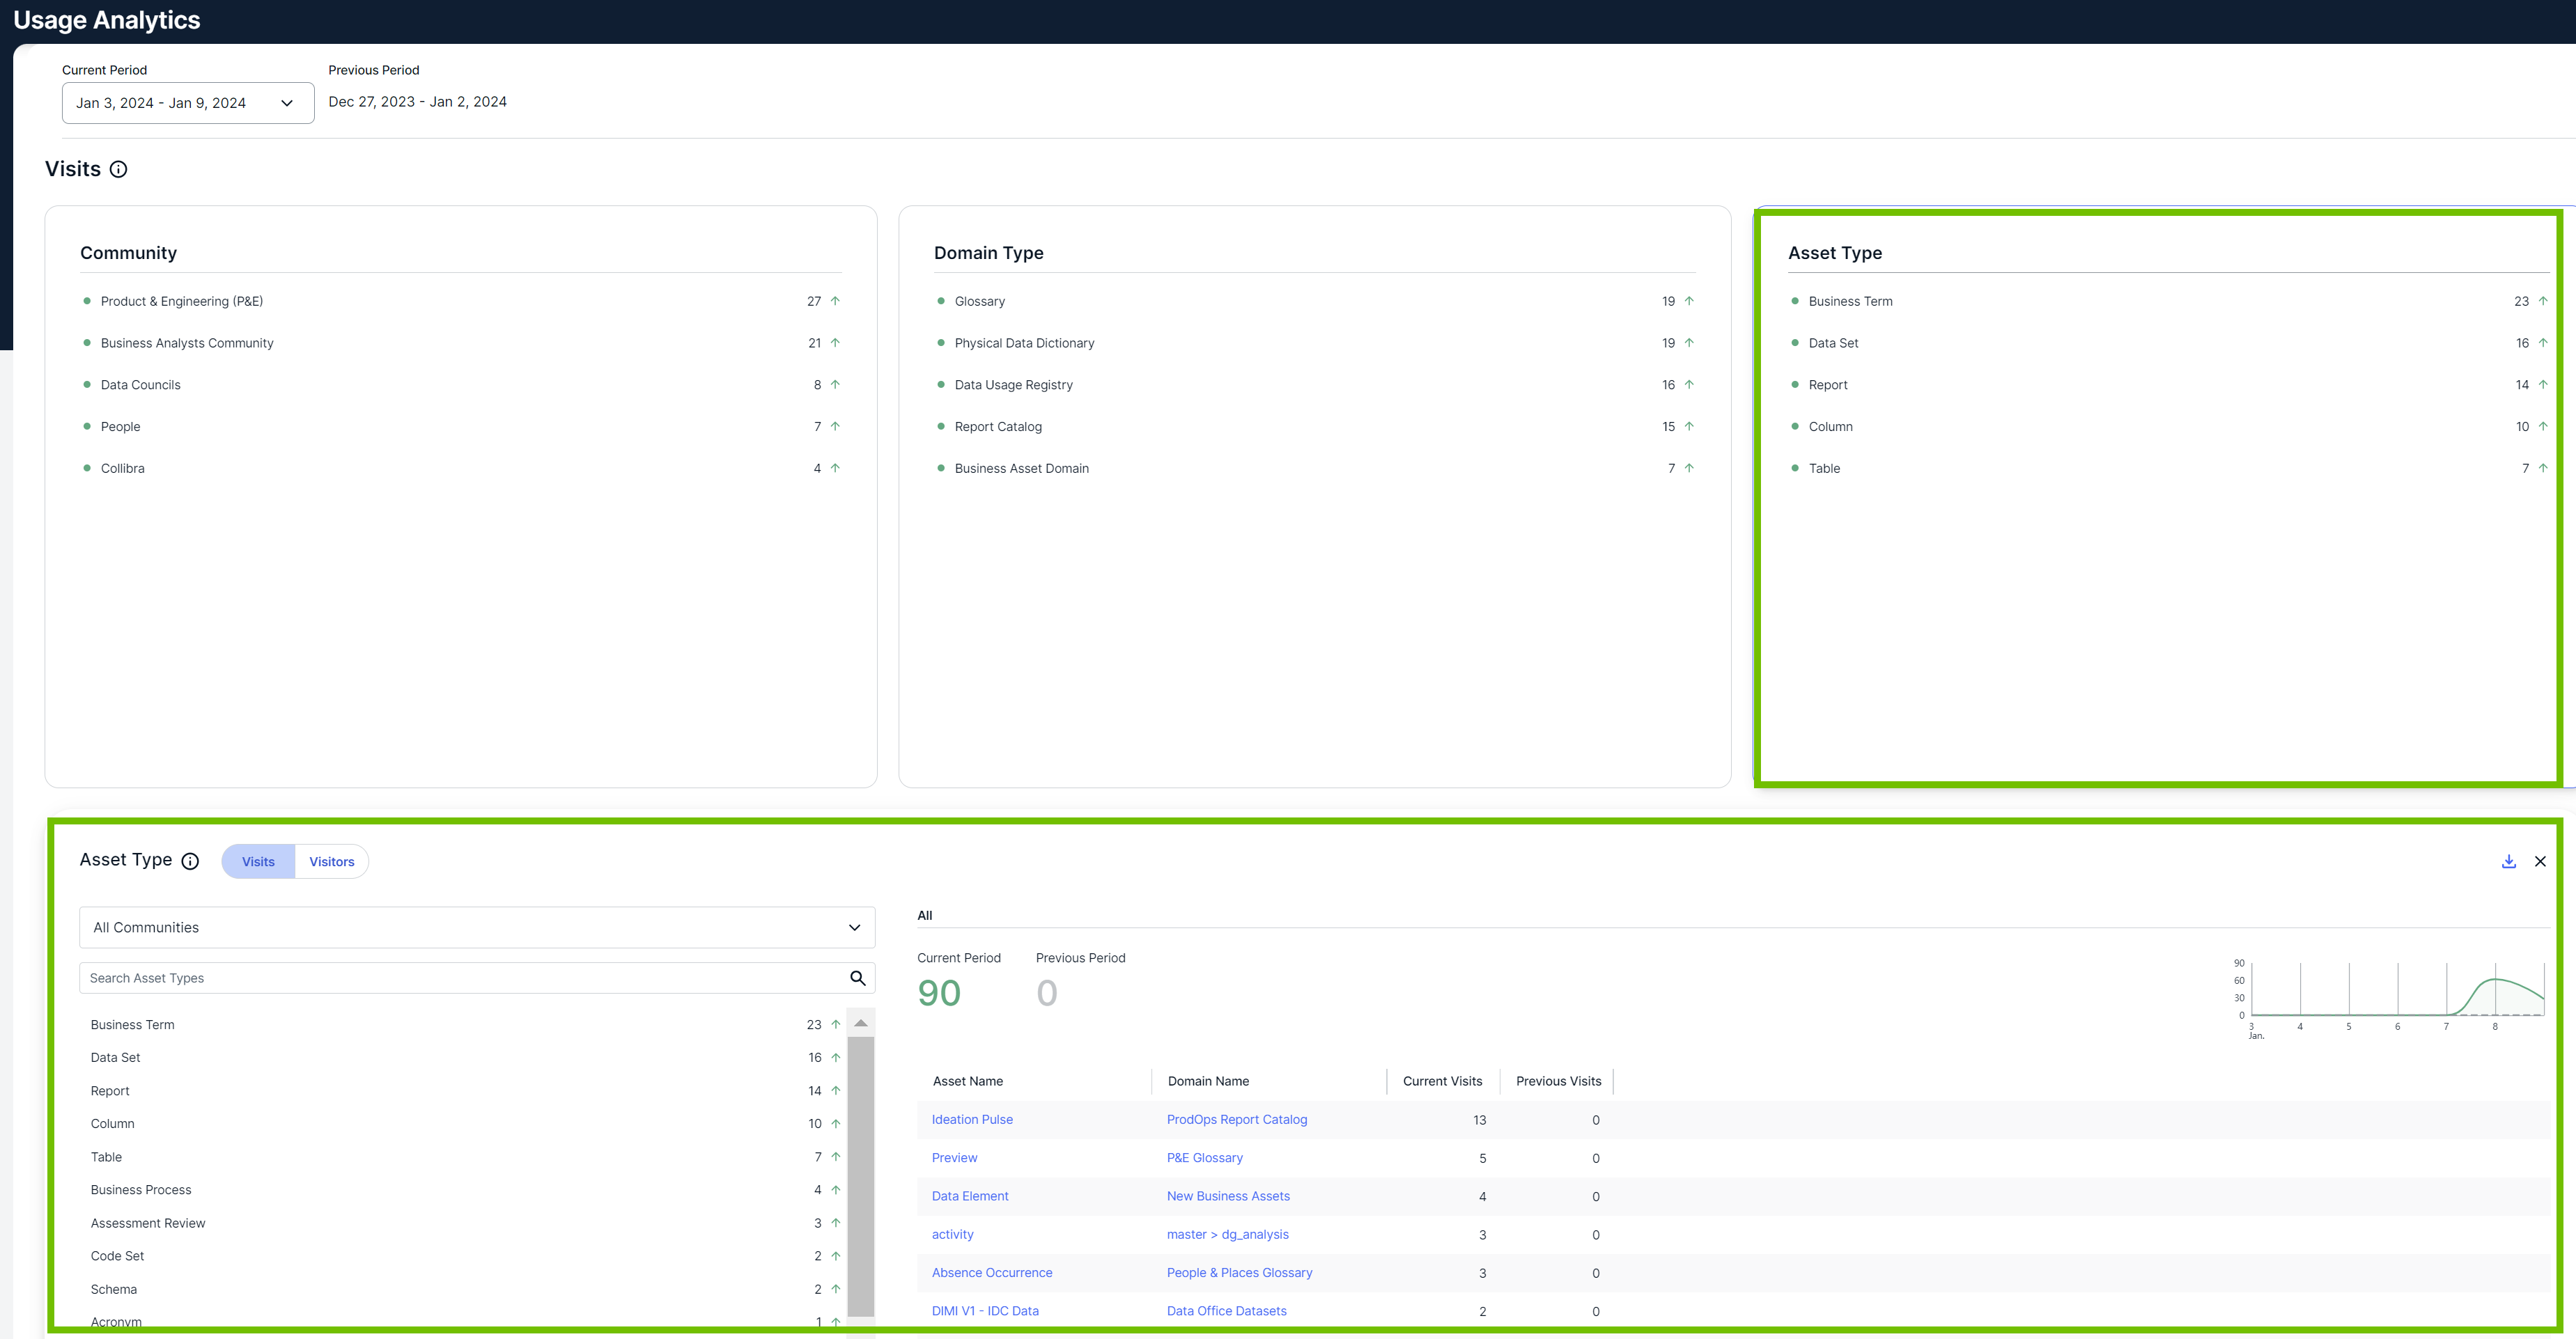Select Report in searchable asset list
Screen dimensions: 2576x1339
[x=463, y=1091]
